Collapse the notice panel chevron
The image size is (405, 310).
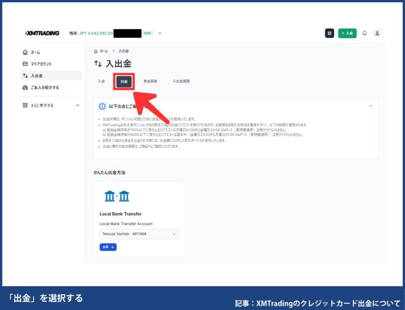click(x=371, y=106)
